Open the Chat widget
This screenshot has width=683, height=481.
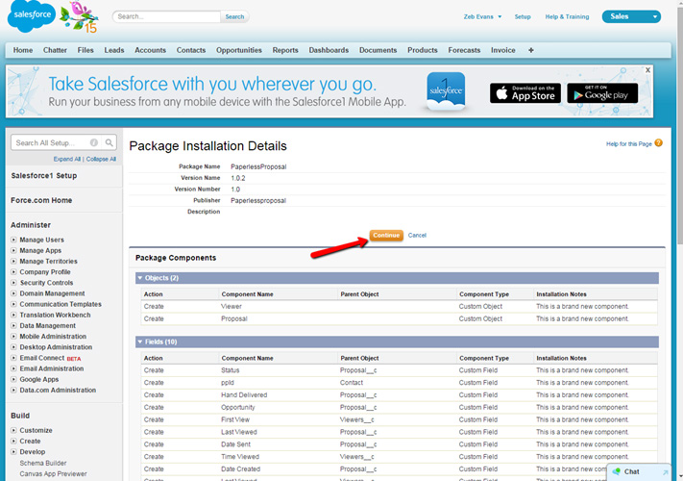click(631, 471)
